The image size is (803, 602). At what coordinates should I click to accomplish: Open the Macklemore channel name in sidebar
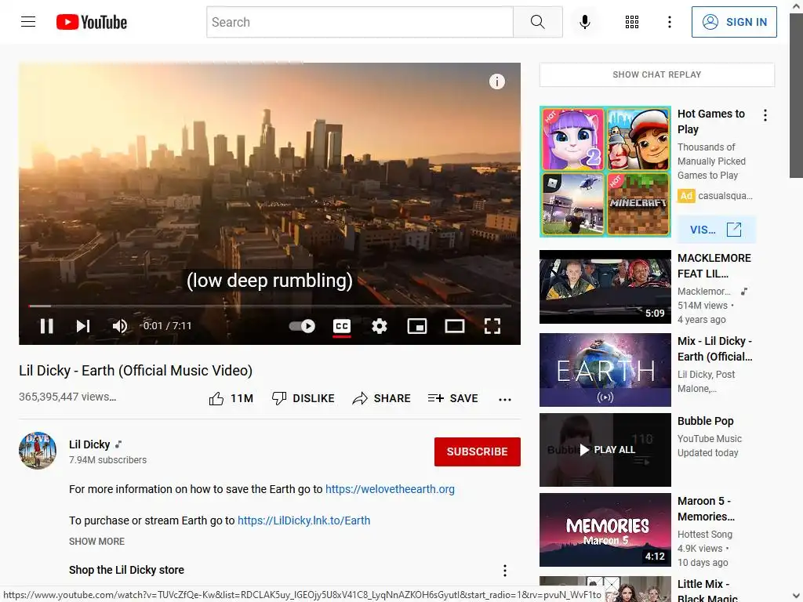[x=704, y=292]
